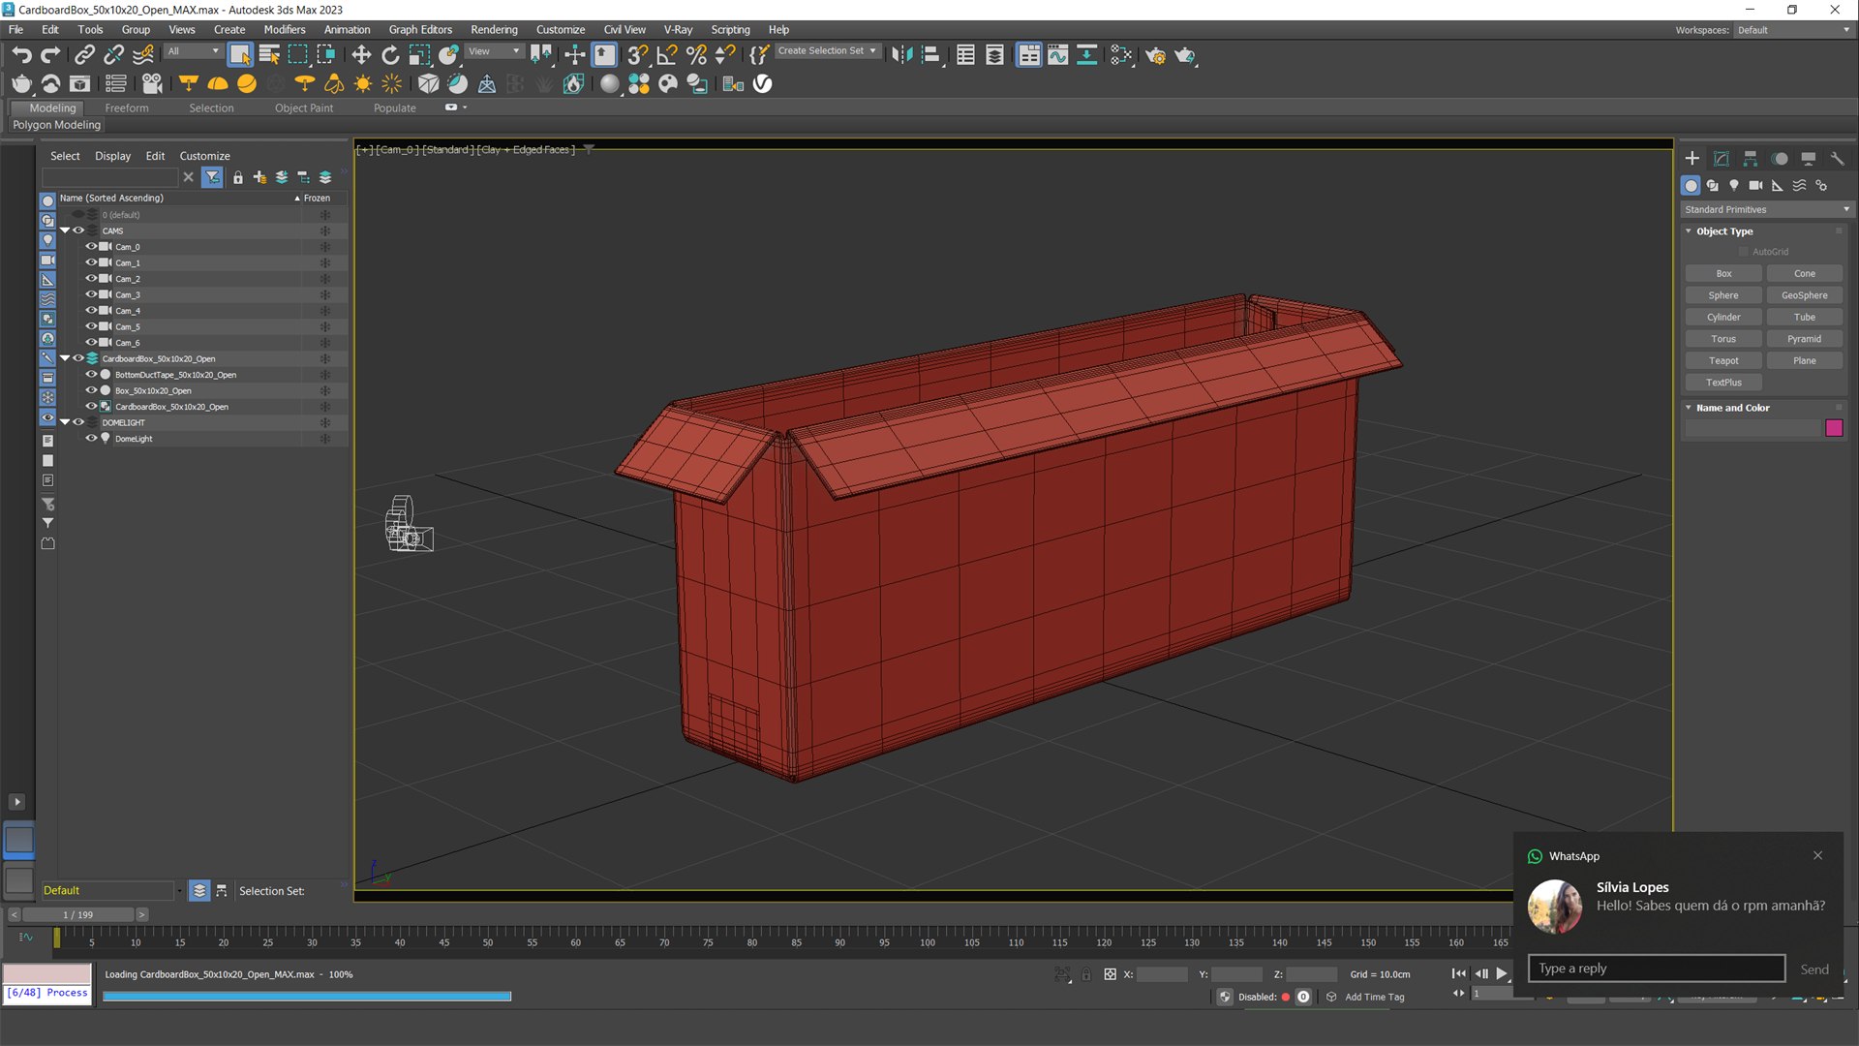Toggle visibility eye of Cam_3
Screen dimensions: 1859x1046
91,294
